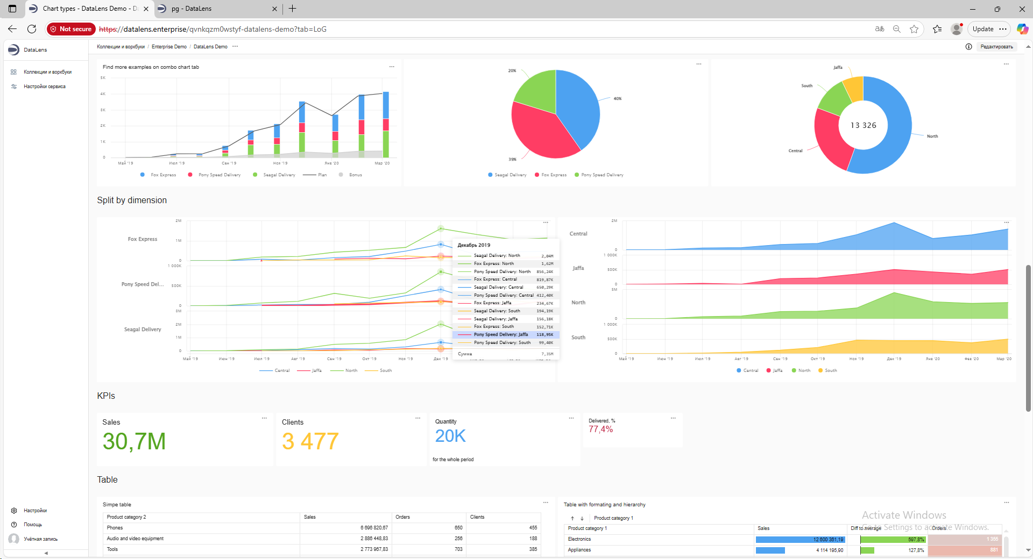Open three-dot menu on combo chart widget
The height and width of the screenshot is (559, 1033).
click(392, 67)
